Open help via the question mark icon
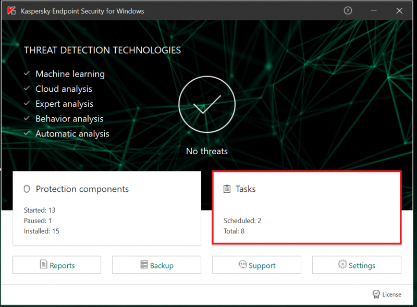 (x=348, y=10)
